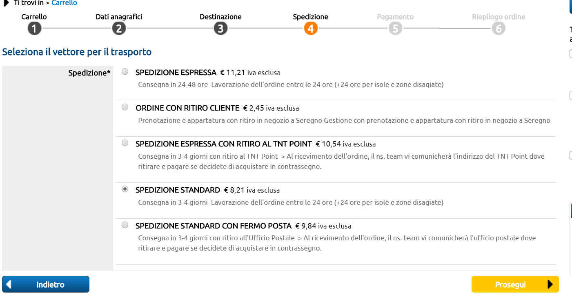The height and width of the screenshot is (295, 572).
Task: Click step 3 Destinazione circle icon
Action: [220, 29]
